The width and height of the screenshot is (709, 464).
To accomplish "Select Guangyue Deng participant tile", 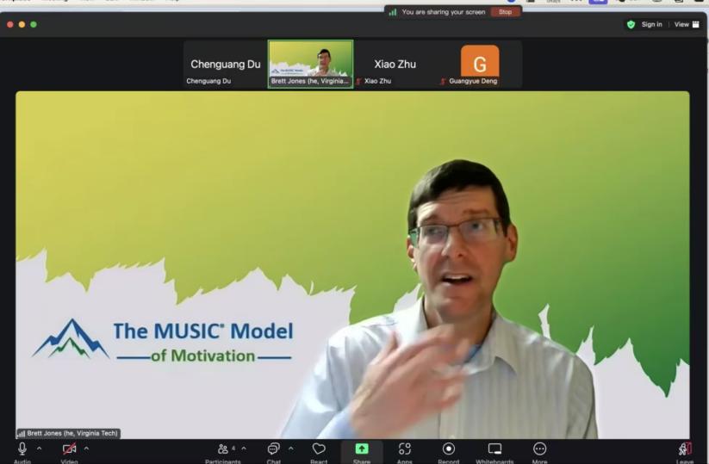I will (x=480, y=63).
